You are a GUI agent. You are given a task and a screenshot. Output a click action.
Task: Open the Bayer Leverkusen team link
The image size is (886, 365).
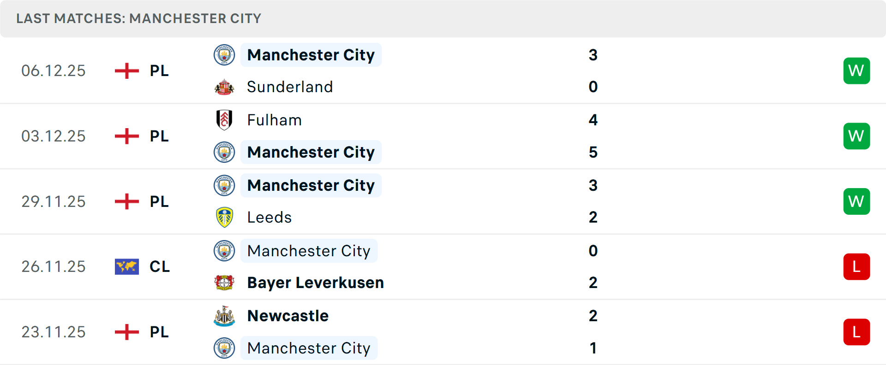coord(315,283)
